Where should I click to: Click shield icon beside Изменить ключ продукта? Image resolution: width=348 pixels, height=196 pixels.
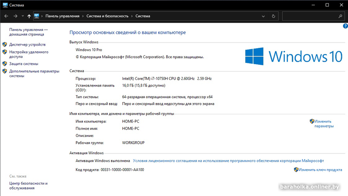(296, 169)
